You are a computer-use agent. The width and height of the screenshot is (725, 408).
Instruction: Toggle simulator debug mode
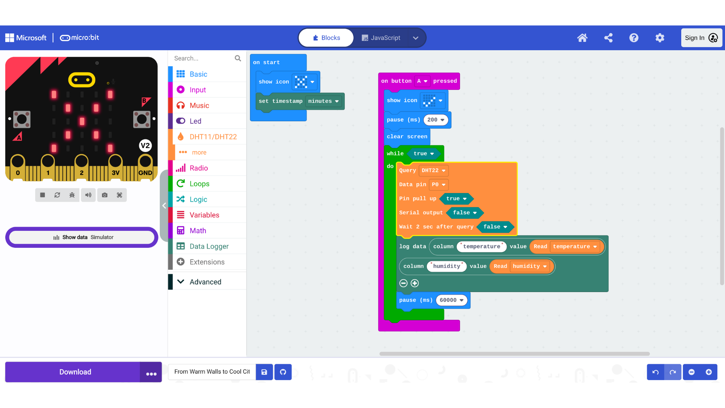point(72,195)
